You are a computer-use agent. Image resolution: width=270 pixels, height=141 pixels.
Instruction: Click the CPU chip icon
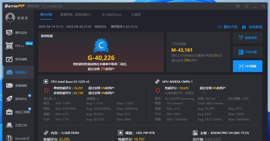pyautogui.click(x=46, y=81)
